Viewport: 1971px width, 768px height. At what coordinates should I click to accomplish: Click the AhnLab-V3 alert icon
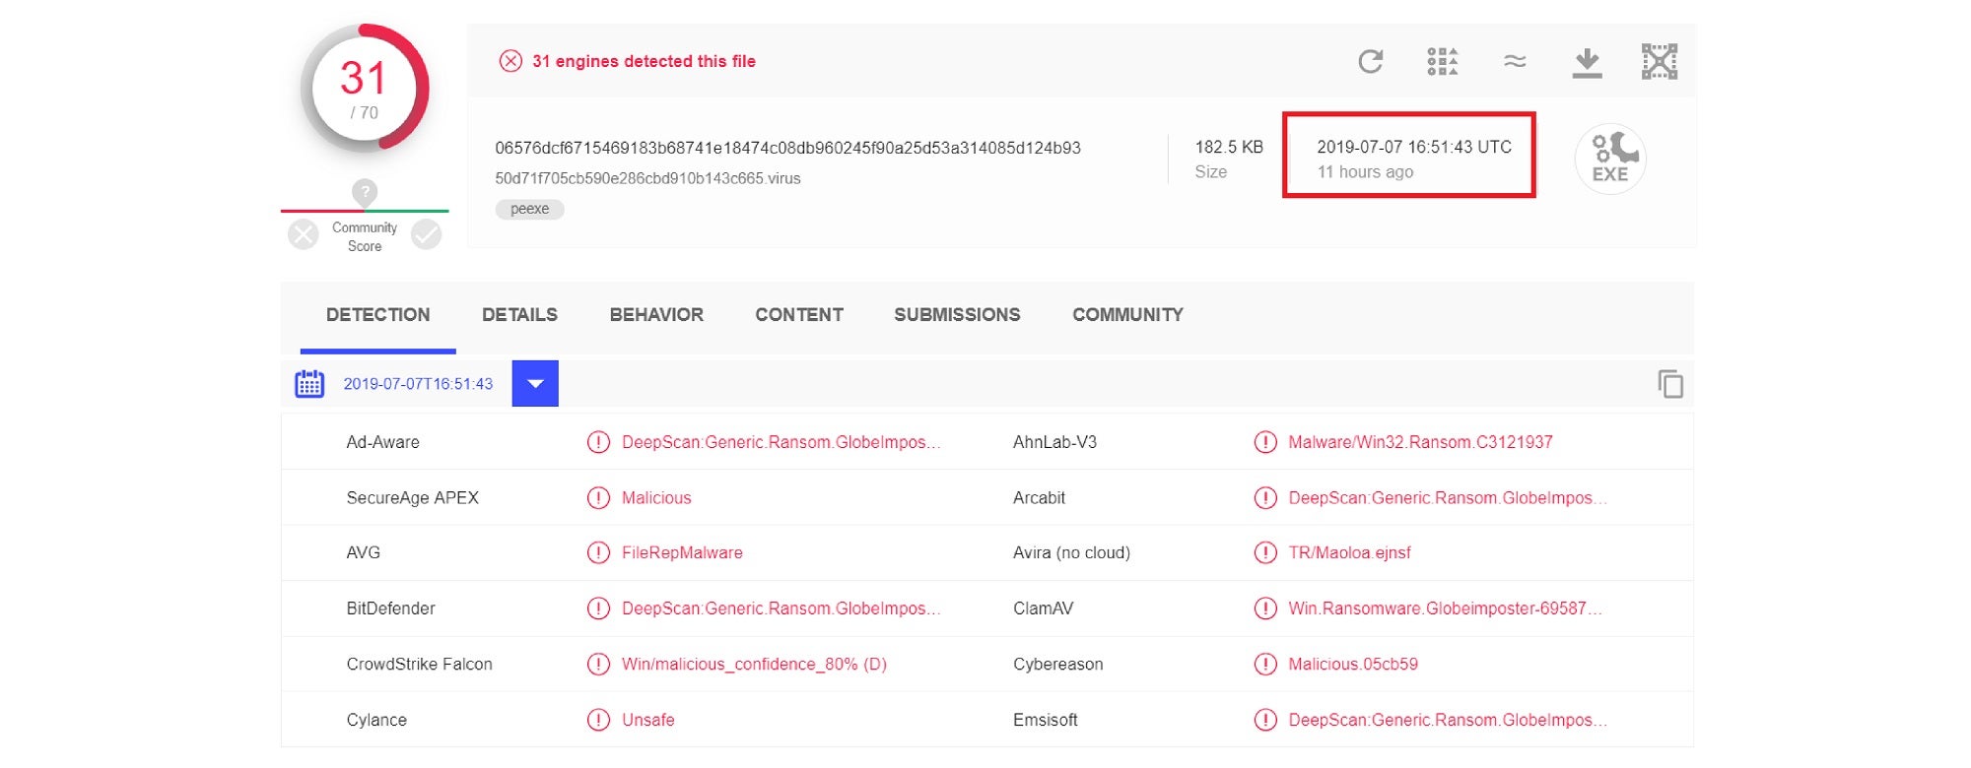point(1265,442)
